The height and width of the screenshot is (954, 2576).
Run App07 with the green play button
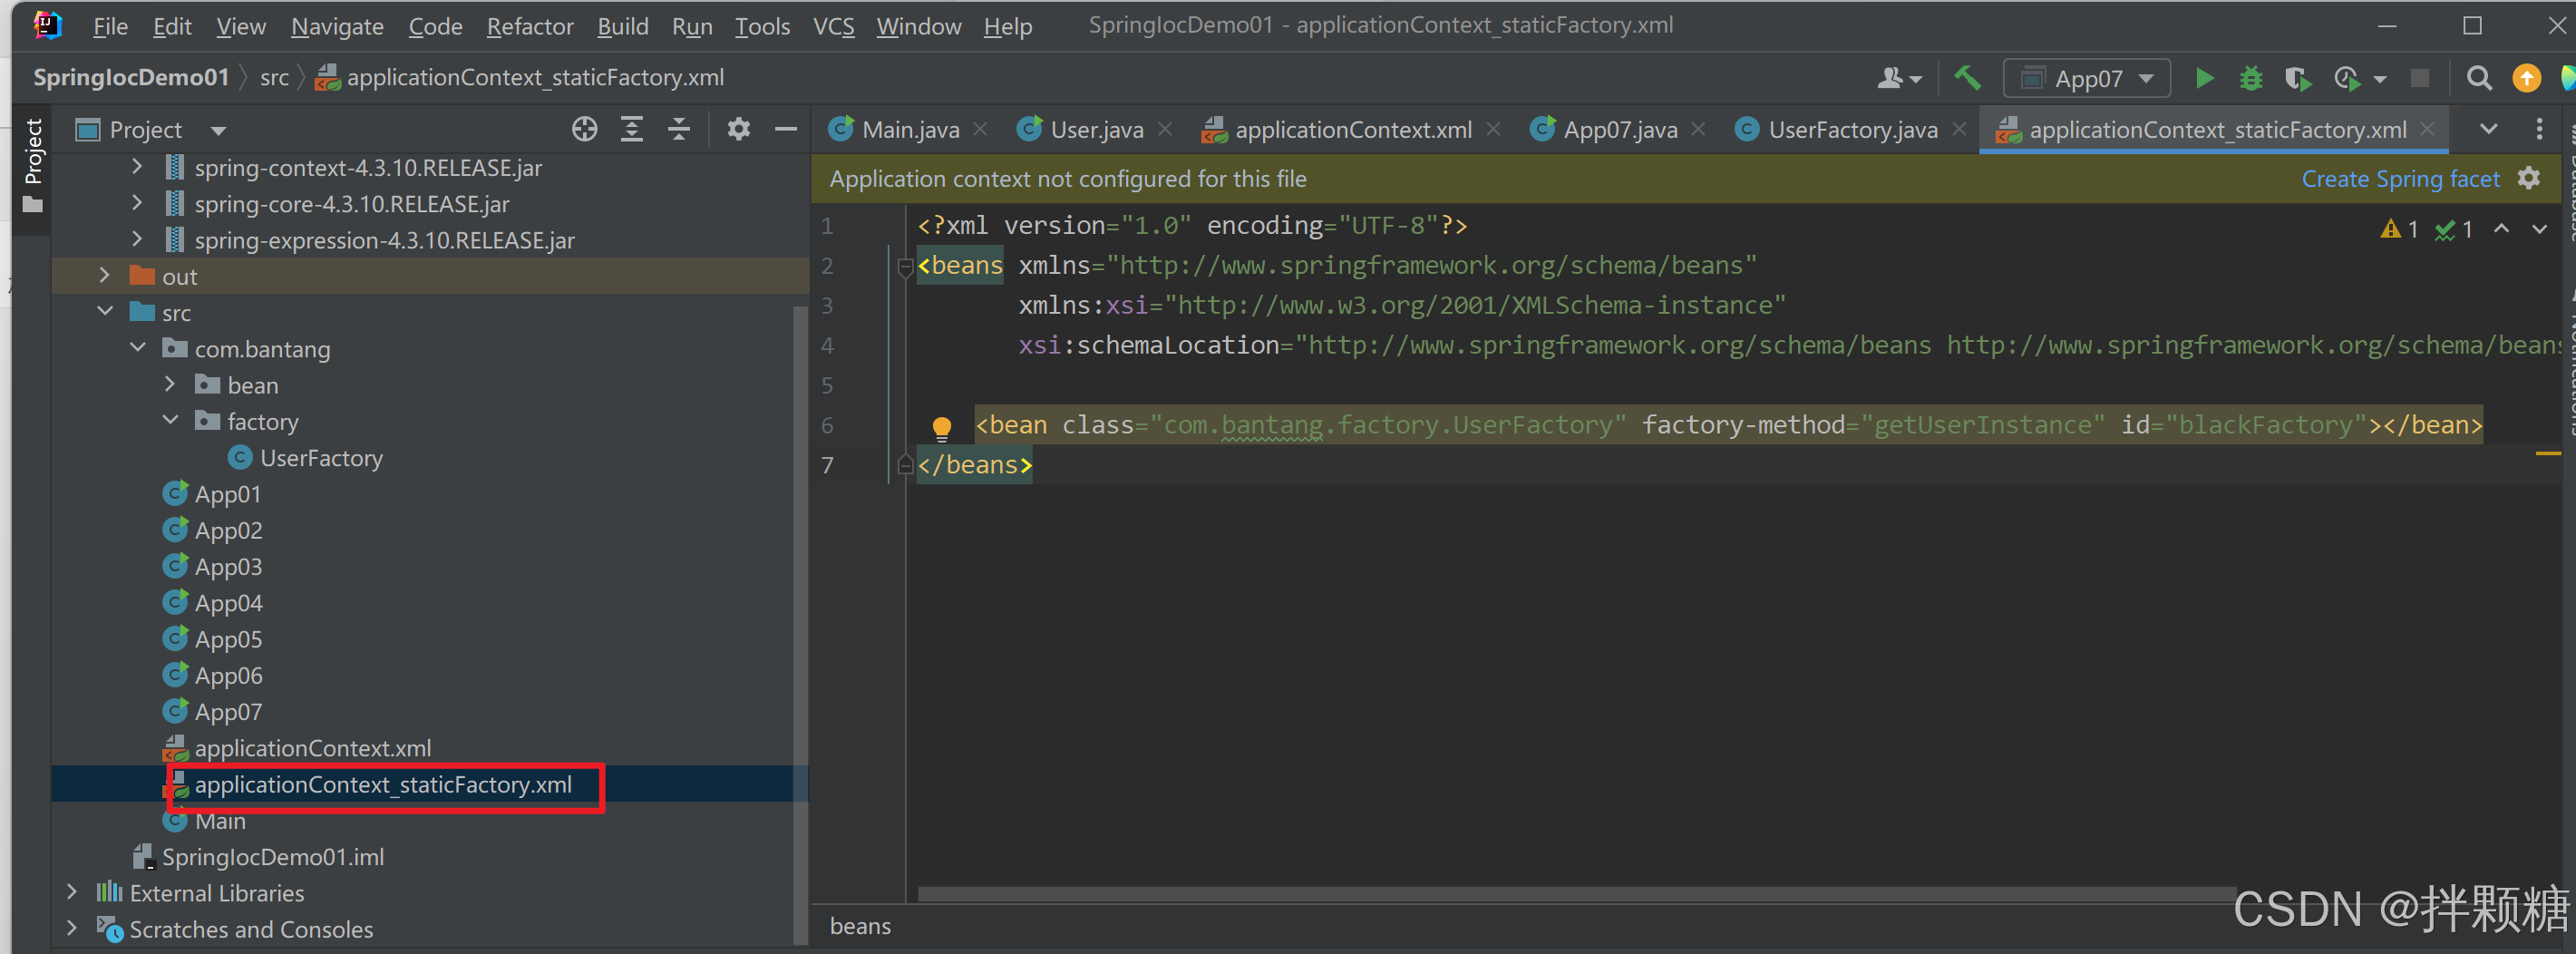pos(2204,78)
